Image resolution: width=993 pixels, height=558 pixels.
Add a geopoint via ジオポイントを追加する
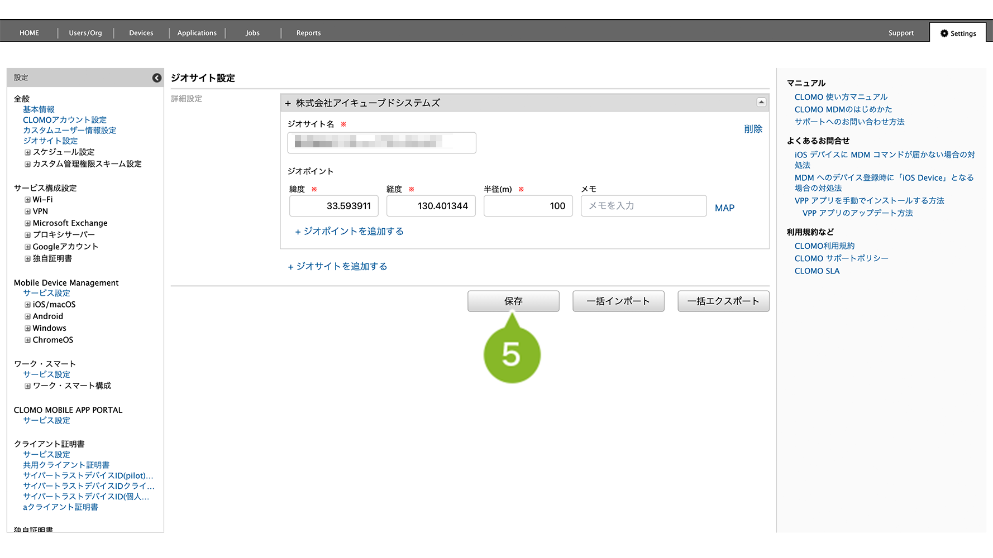(x=349, y=232)
